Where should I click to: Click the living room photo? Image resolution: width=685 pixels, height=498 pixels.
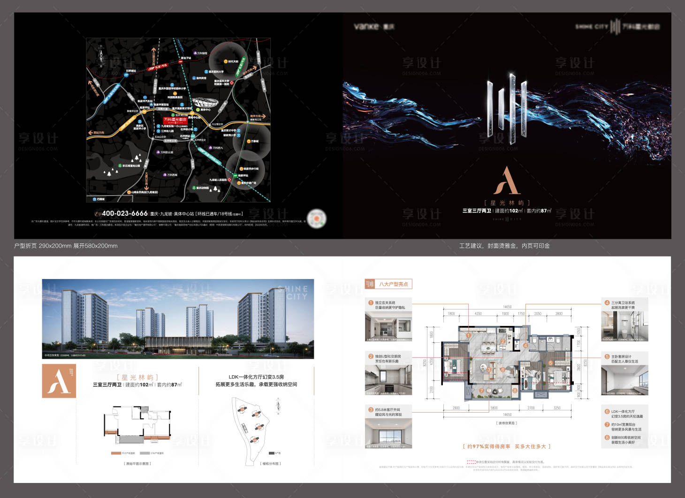388,433
